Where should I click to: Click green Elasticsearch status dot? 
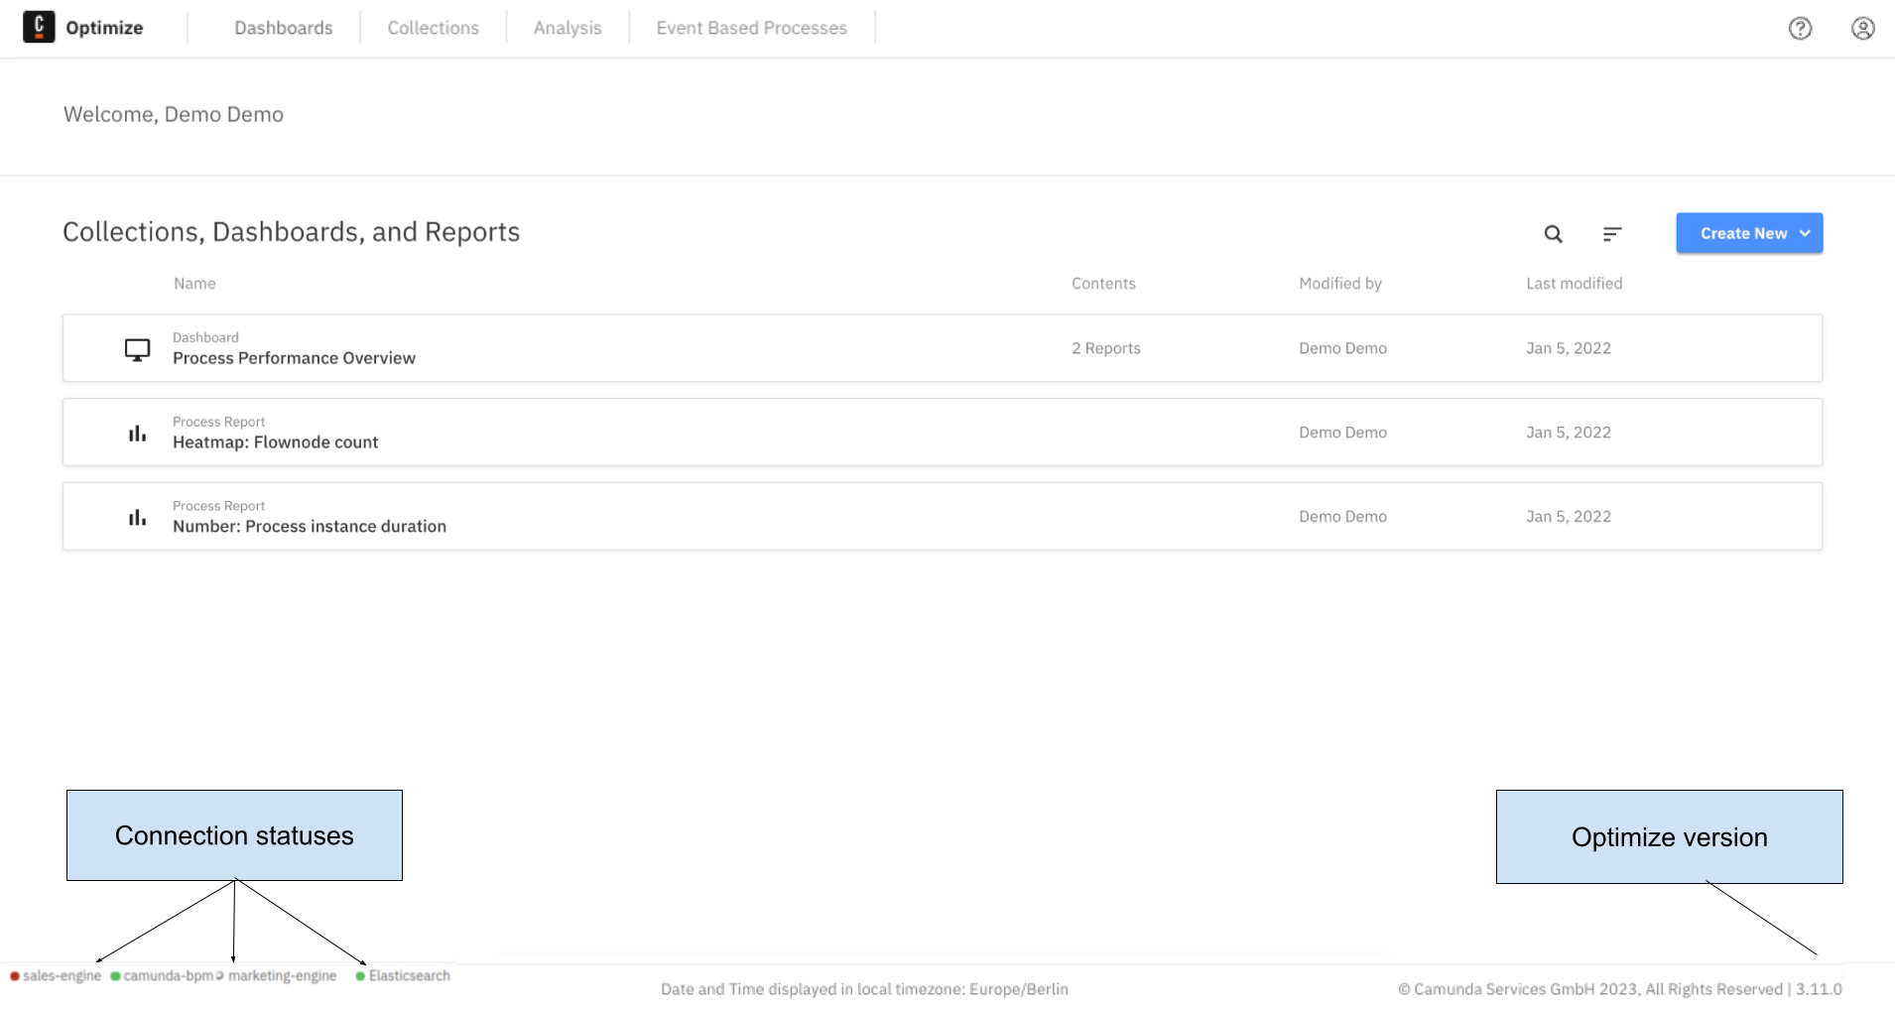[360, 976]
